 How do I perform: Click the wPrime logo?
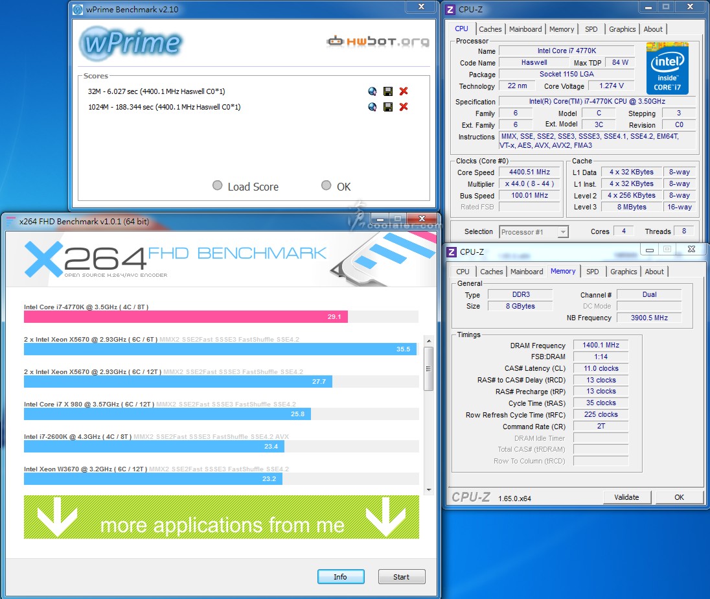click(x=131, y=43)
